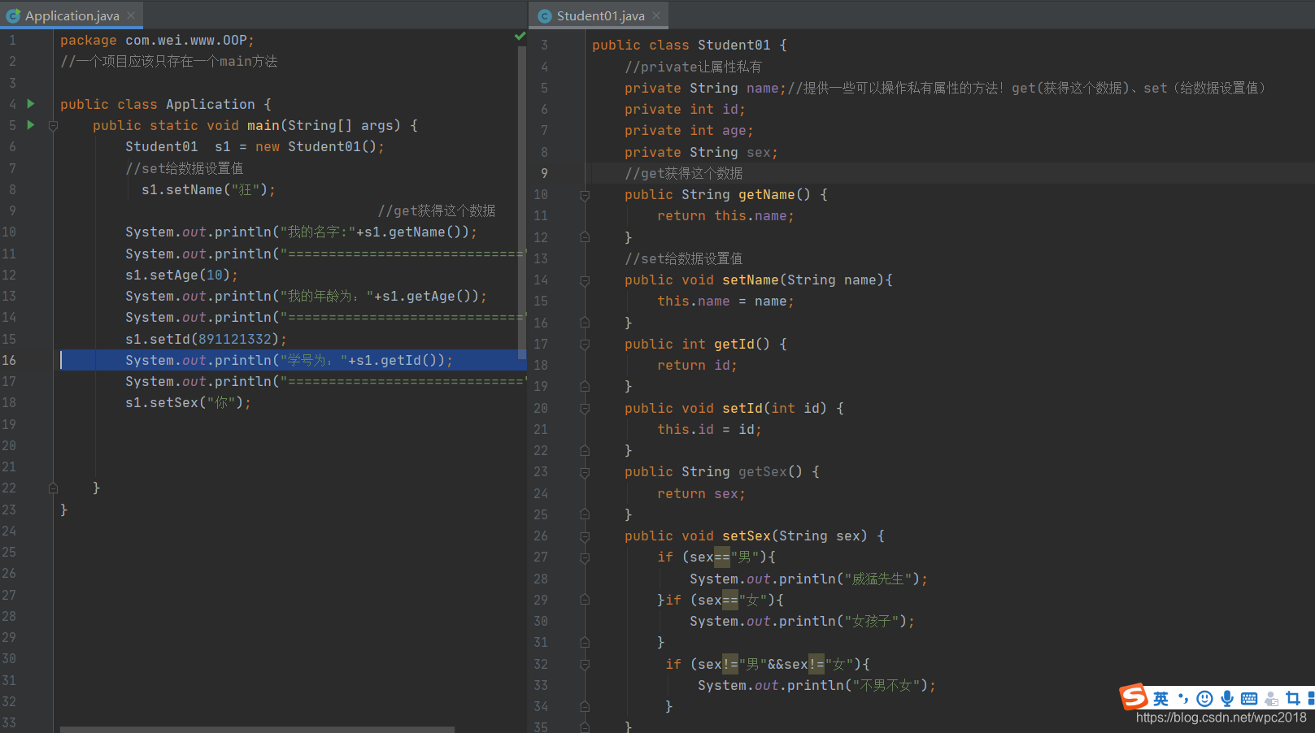Image resolution: width=1315 pixels, height=733 pixels.
Task: Collapse the main method fold marker
Action: click(53, 126)
